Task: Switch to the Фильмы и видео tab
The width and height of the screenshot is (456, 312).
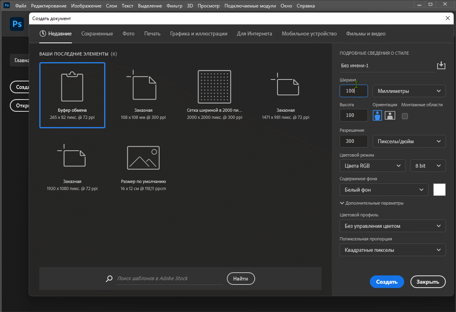Action: click(366, 34)
